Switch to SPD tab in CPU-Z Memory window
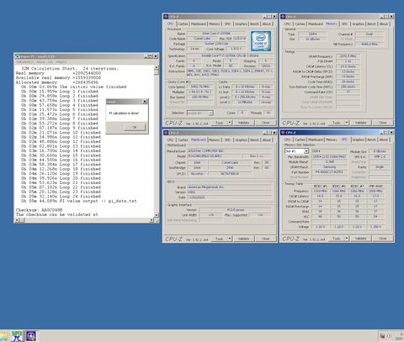This screenshot has width=404, height=342. 345,24
